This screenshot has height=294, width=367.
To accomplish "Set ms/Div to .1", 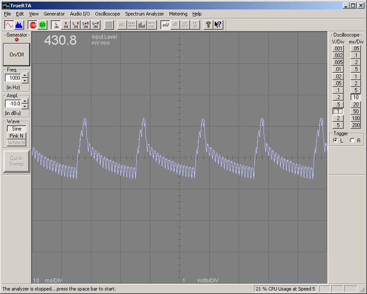I will pos(356,55).
